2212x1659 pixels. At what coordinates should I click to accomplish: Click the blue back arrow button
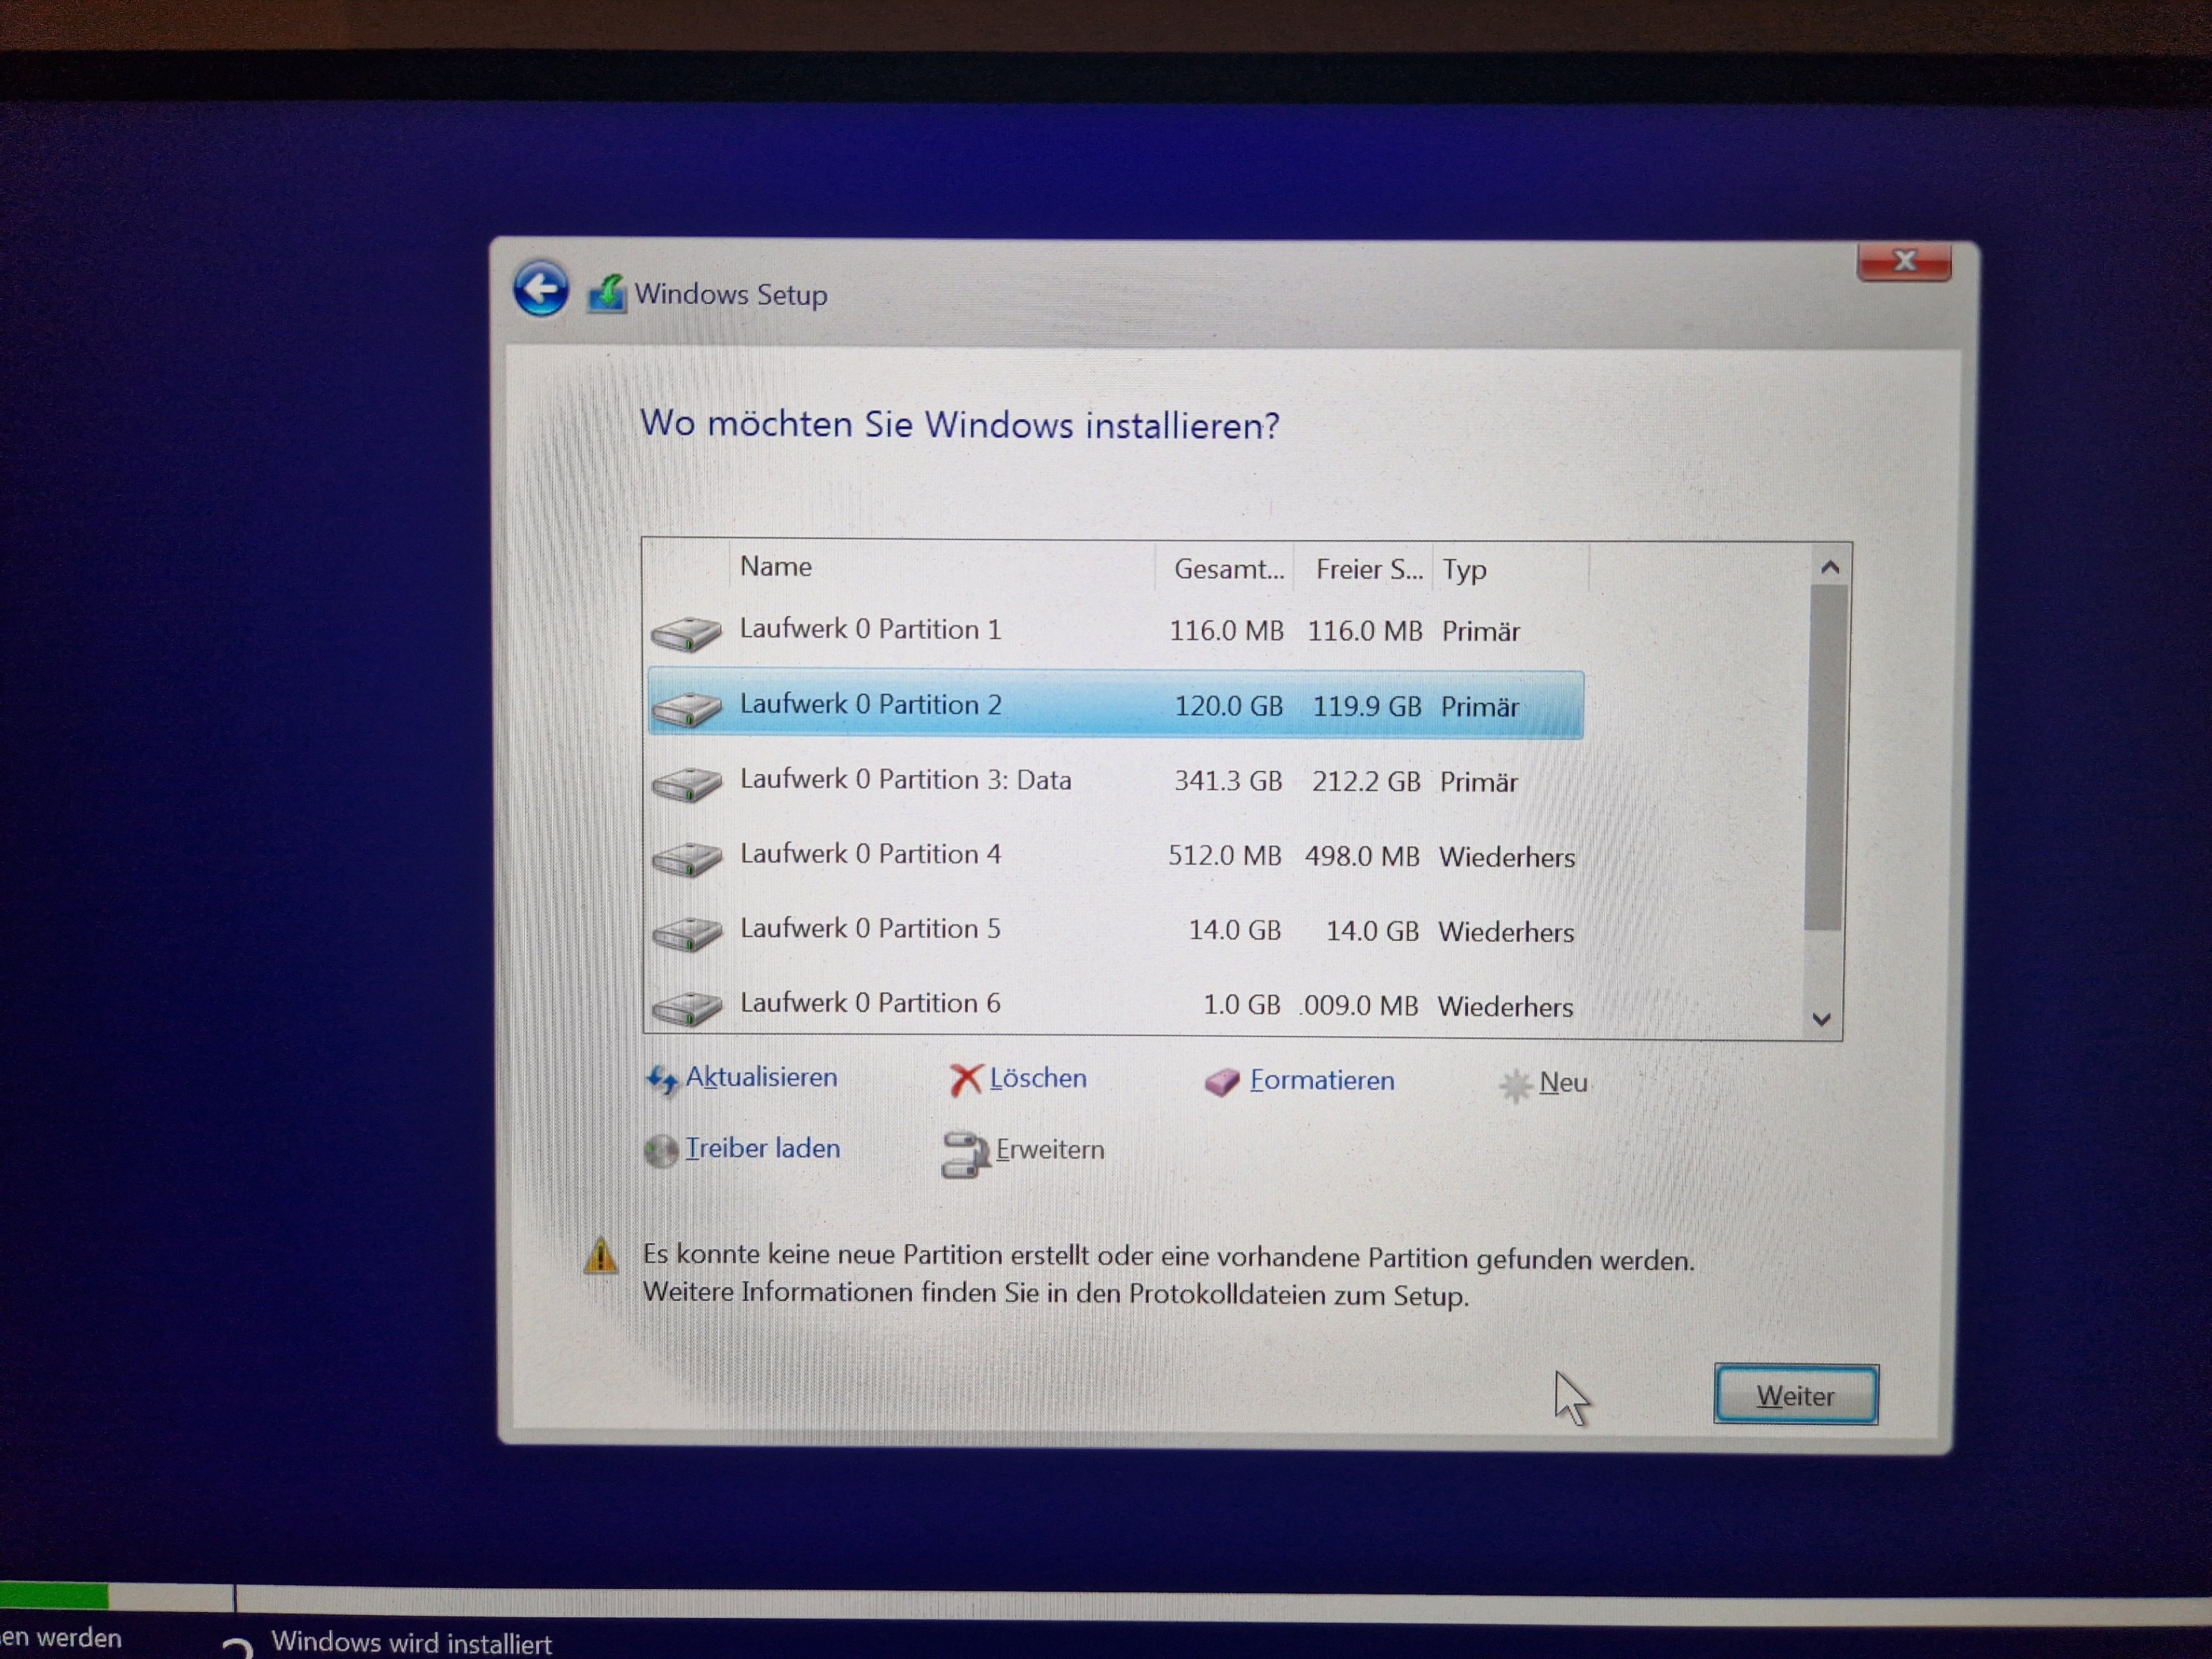(x=541, y=290)
